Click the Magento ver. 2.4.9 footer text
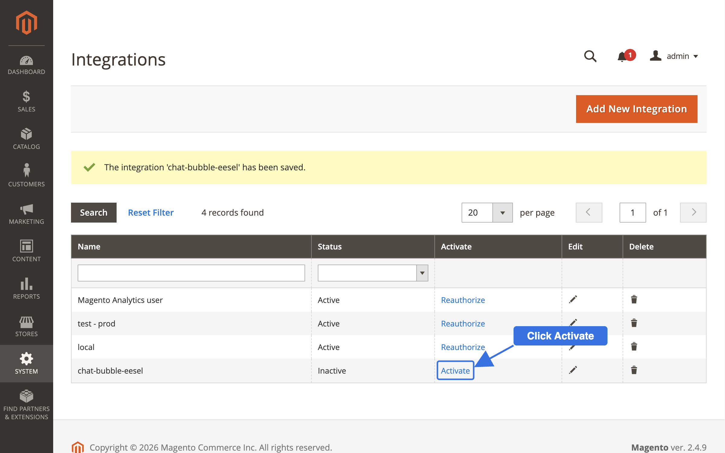This screenshot has width=725, height=453. click(669, 447)
